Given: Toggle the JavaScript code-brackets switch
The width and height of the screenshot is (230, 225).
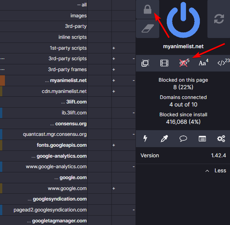Looking at the screenshot, I should [222, 63].
